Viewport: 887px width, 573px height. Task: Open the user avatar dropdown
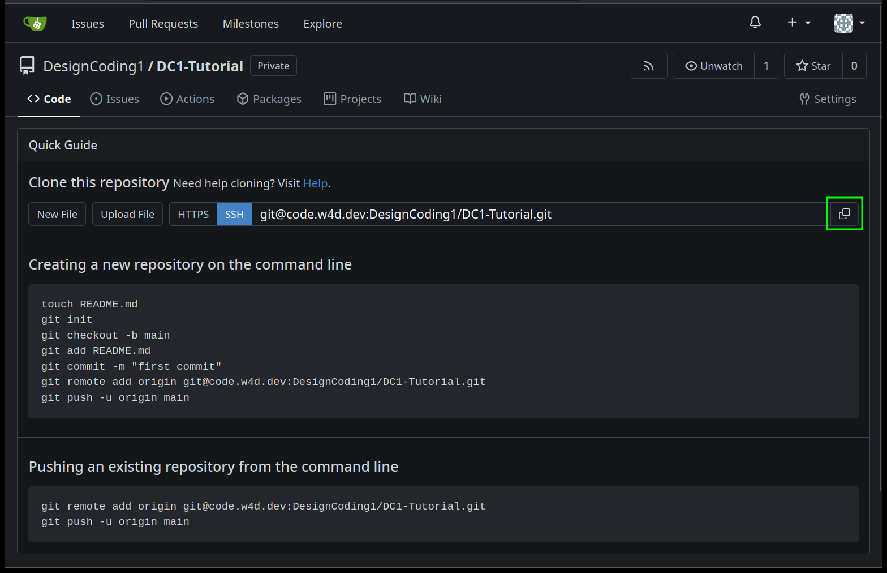[850, 23]
